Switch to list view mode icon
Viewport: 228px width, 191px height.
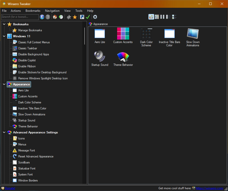[168, 17]
